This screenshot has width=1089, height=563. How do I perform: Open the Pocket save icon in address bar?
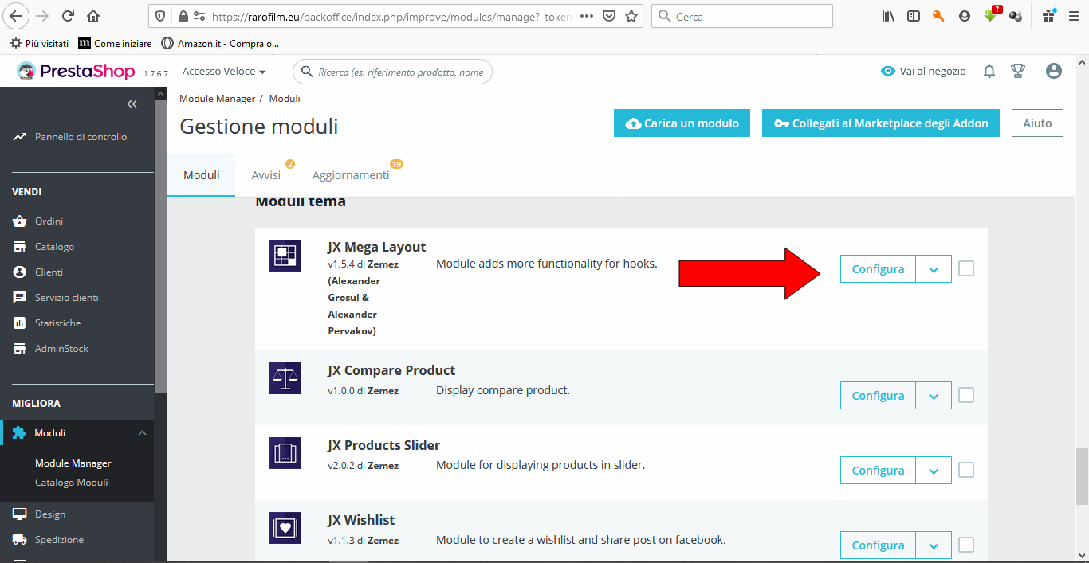(609, 16)
